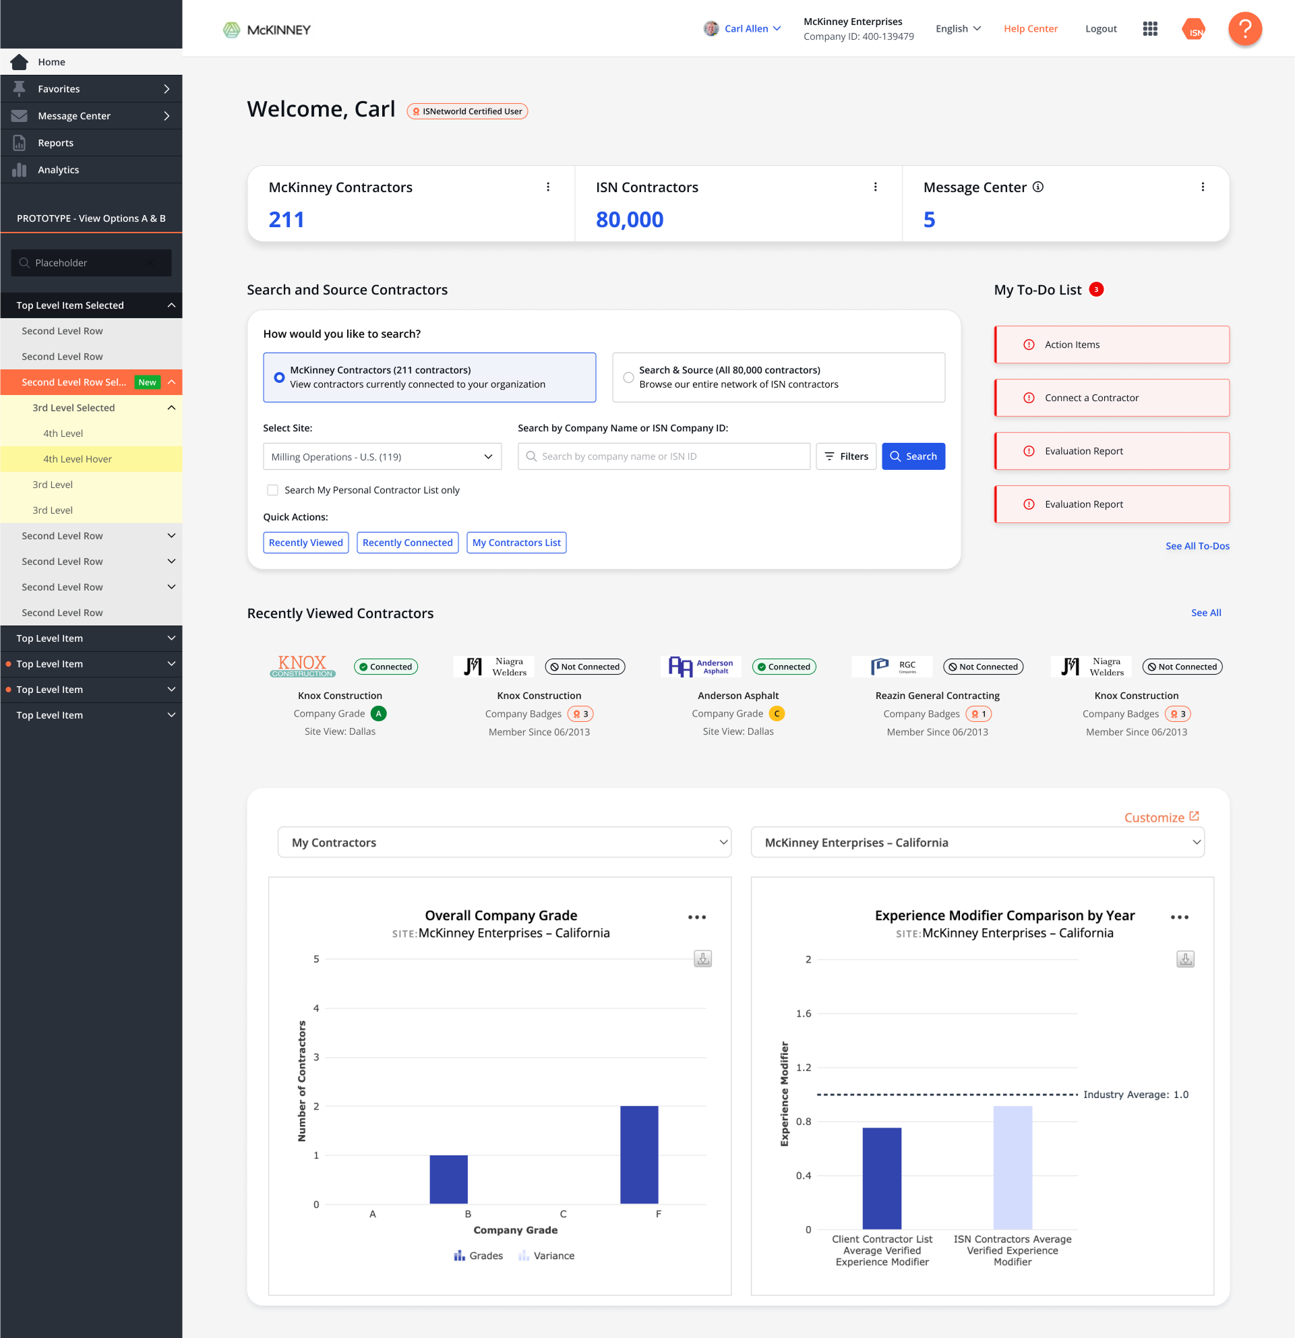Viewport: 1295px width, 1338px height.
Task: Open McKinney Contractors card three-dot menu
Action: pyautogui.click(x=548, y=187)
